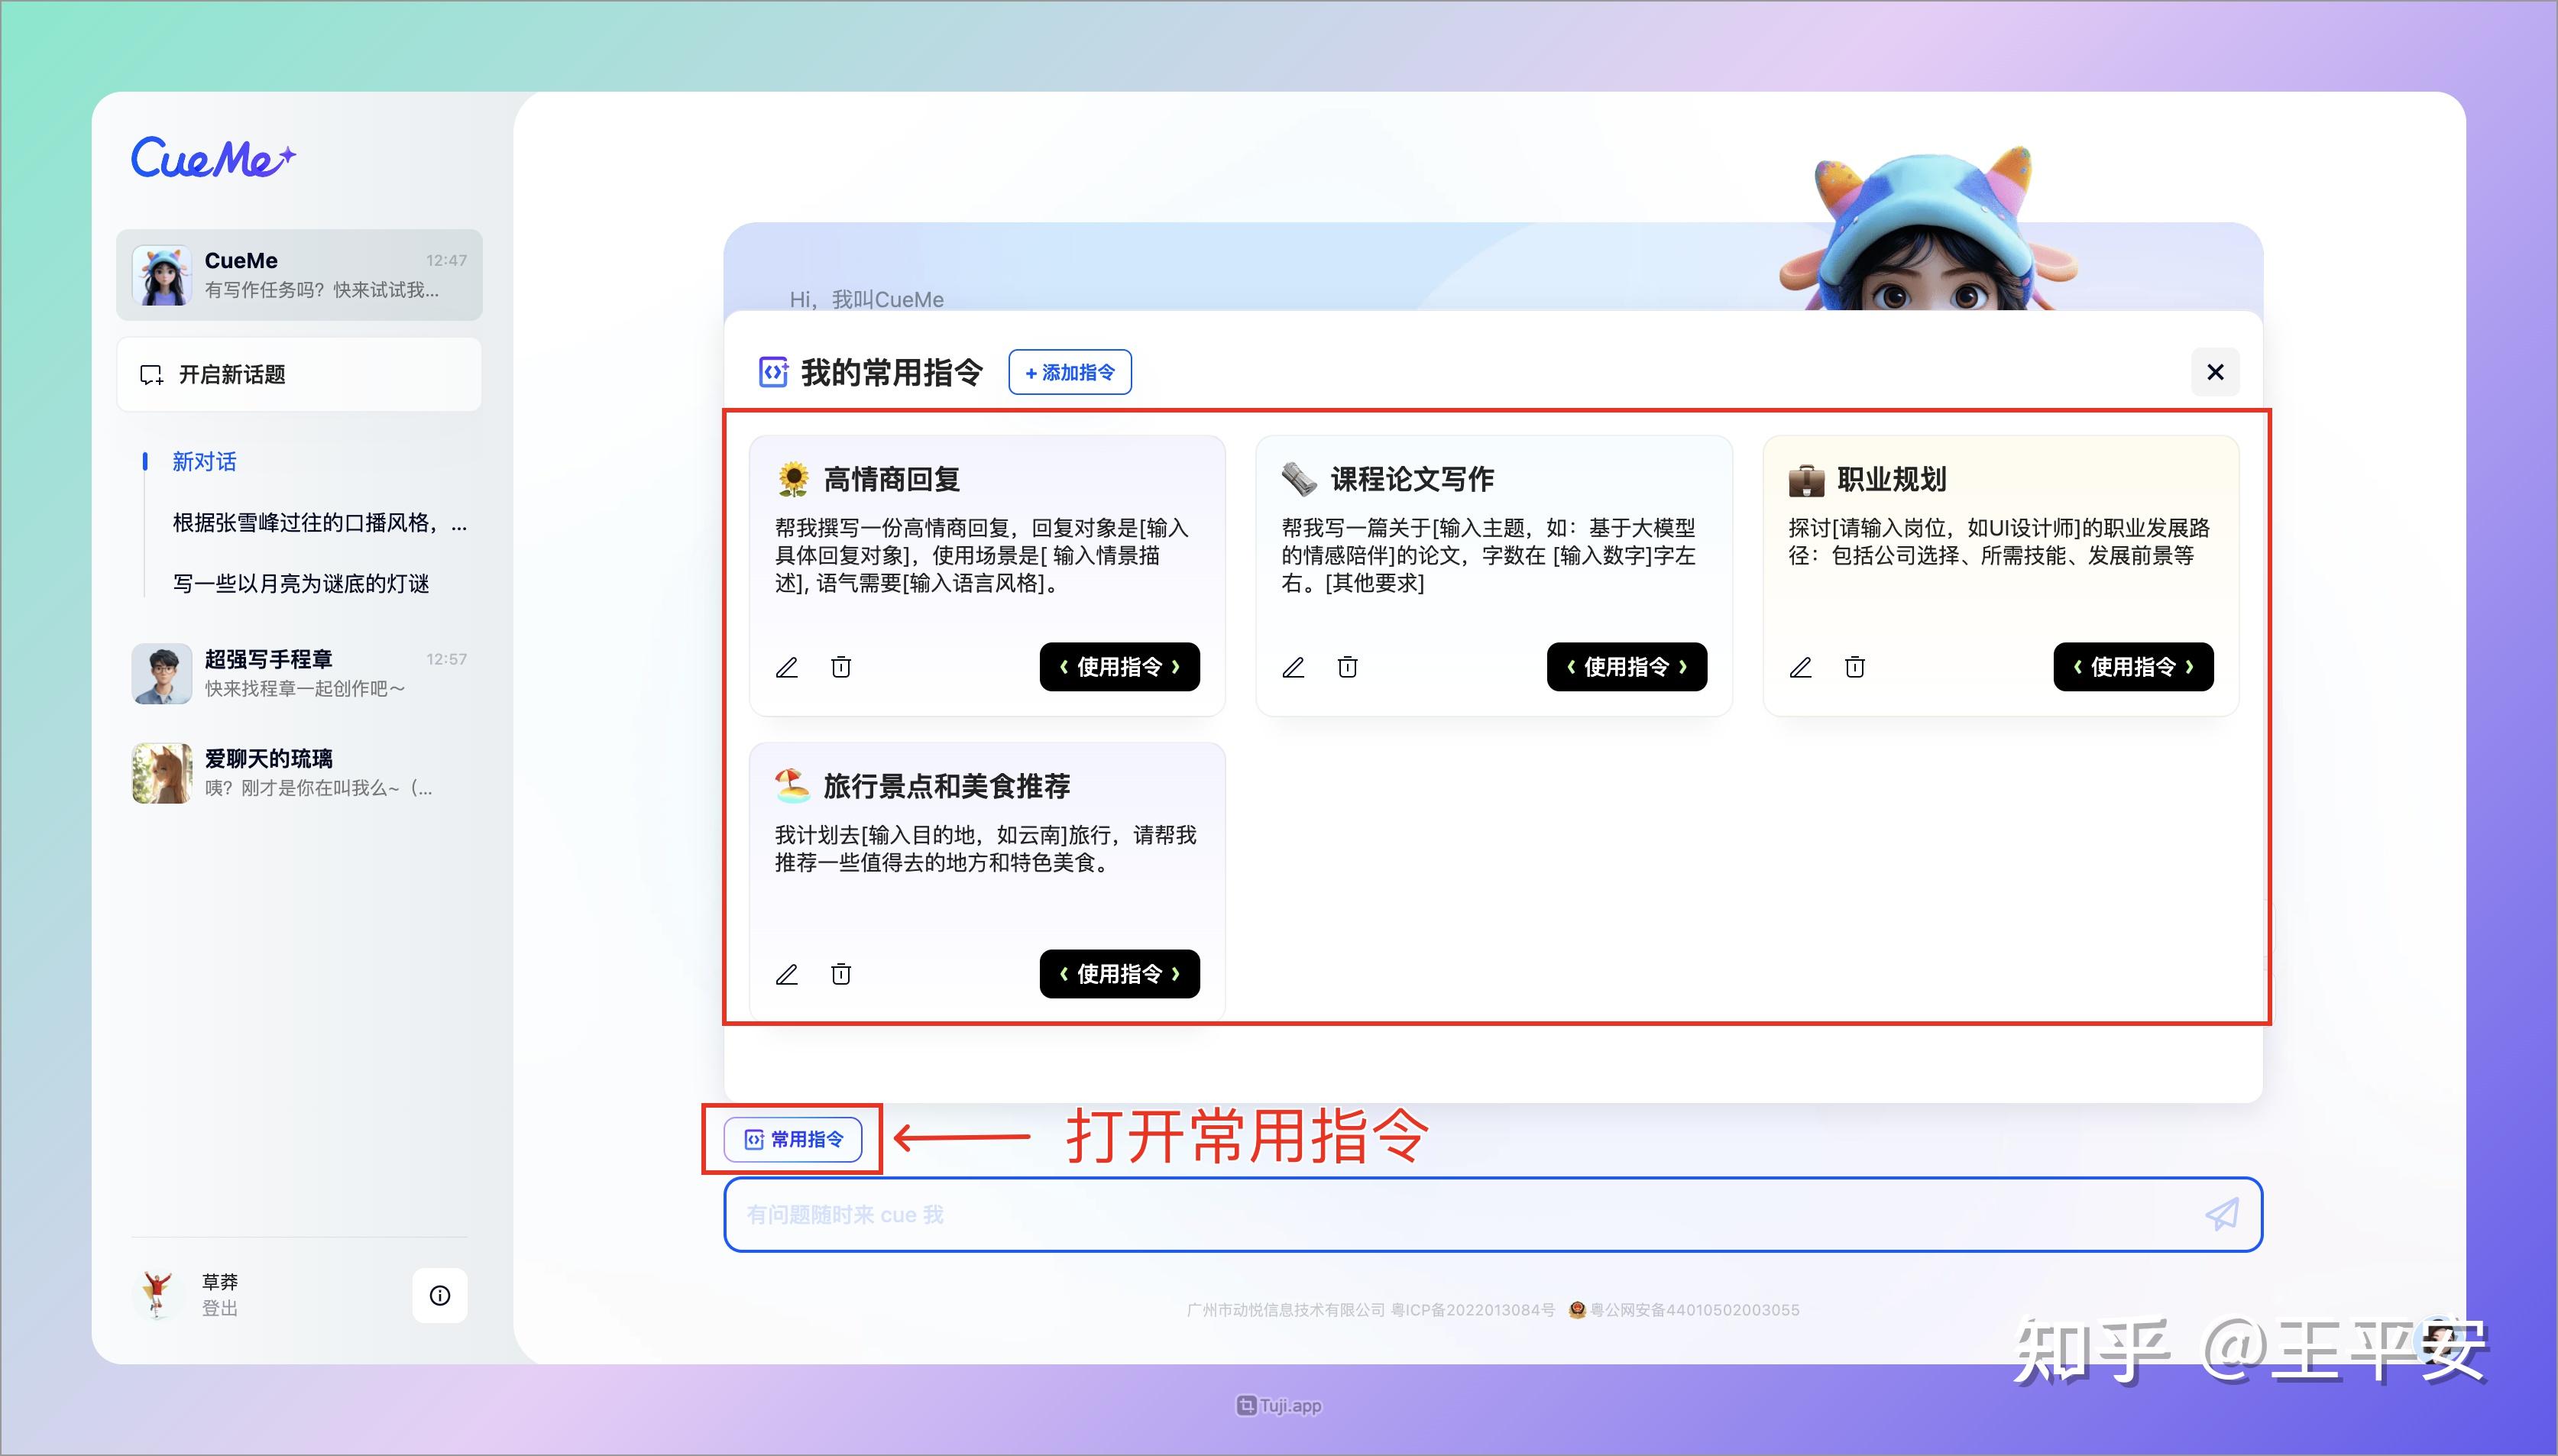
Task: Delete the 旅行景点和美食推荐 command via trash icon
Action: 841,973
